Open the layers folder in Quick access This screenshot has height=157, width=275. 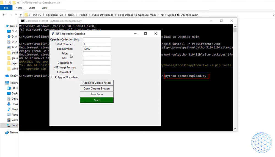tap(12, 63)
